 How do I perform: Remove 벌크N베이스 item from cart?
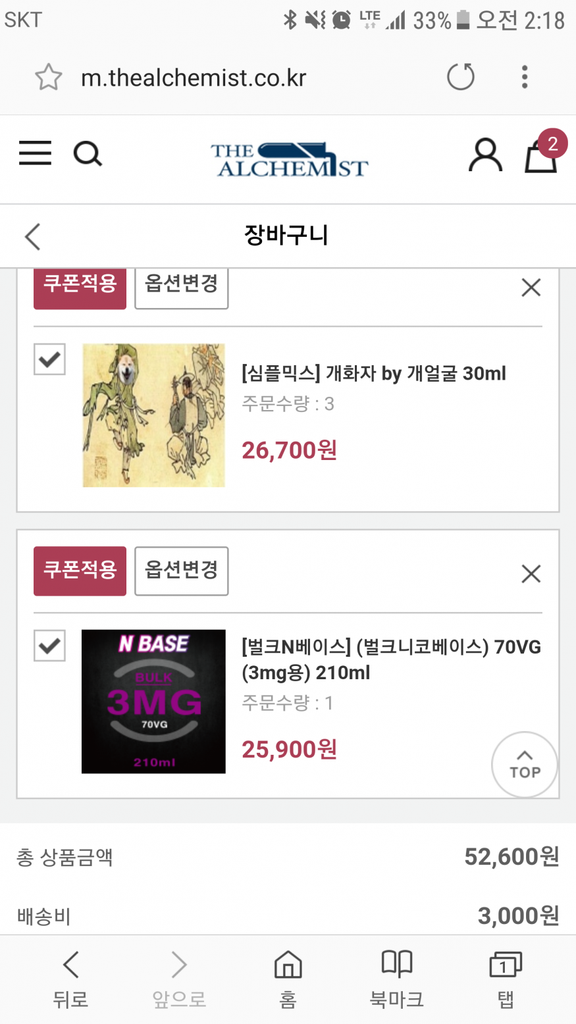[x=531, y=574]
